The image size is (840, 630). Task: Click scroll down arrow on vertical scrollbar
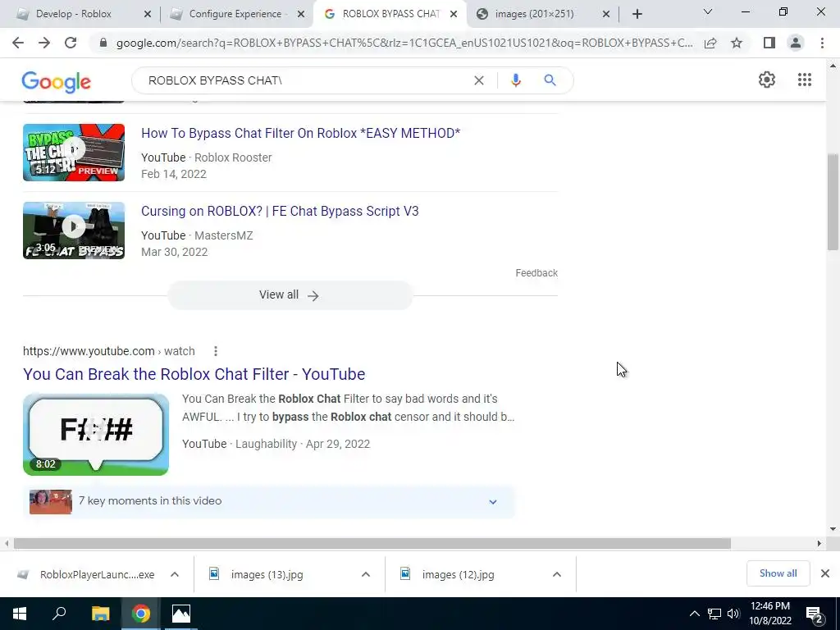[833, 529]
